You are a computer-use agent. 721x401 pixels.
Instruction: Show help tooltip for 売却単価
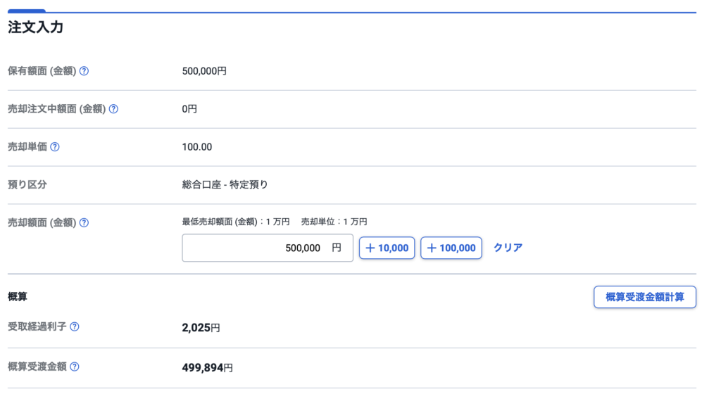tap(55, 147)
